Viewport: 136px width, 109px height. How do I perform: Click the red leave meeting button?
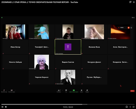pos(132,91)
